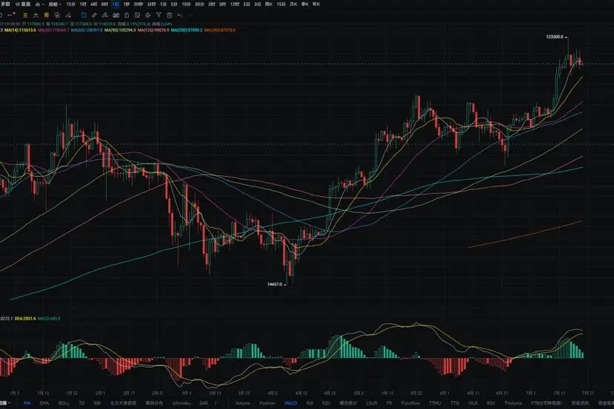Click the 大 large-order icon

coord(36,16)
